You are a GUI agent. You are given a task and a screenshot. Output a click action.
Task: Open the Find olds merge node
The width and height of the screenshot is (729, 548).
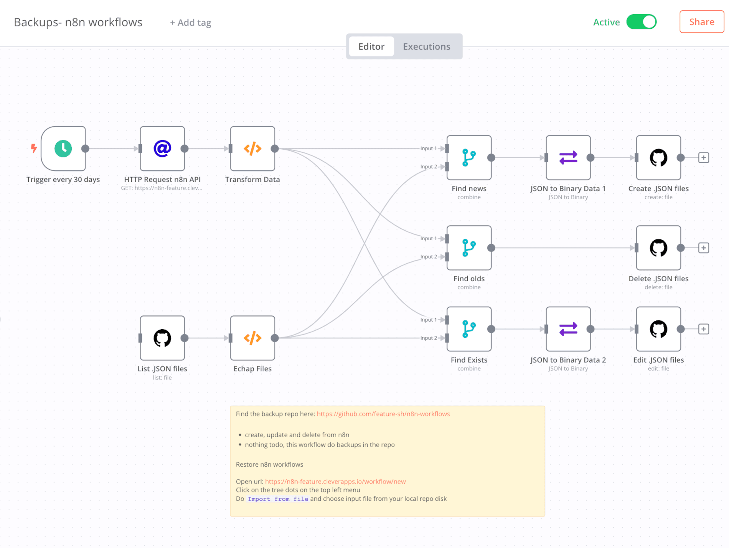tap(469, 248)
